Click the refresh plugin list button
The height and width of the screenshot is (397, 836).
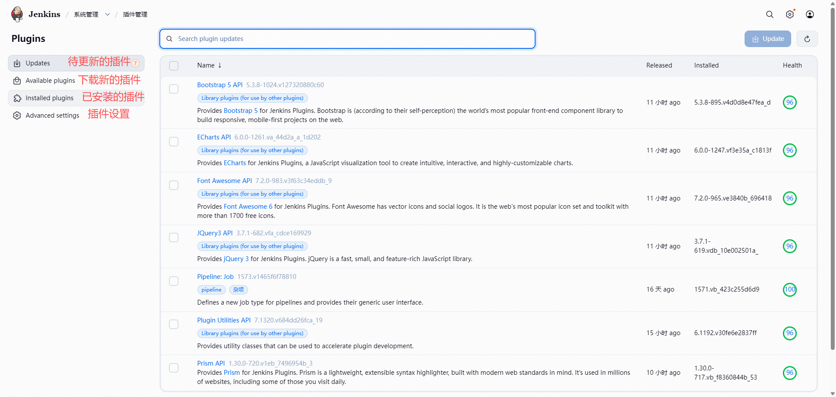807,39
